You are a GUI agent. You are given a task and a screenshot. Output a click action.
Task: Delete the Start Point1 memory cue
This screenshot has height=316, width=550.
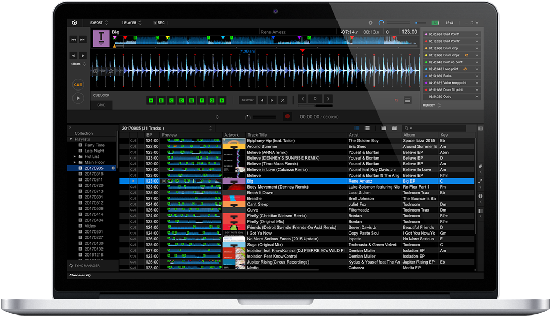(476, 34)
